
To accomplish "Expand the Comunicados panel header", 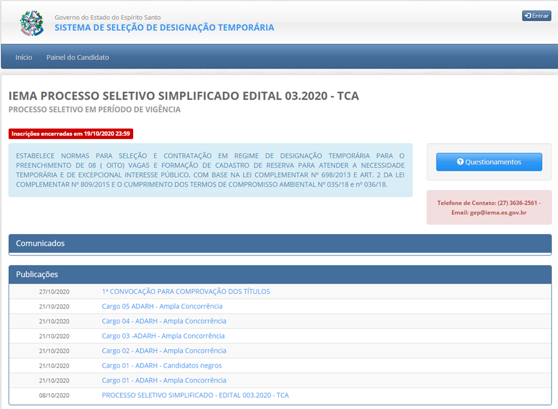I will pyautogui.click(x=280, y=243).
